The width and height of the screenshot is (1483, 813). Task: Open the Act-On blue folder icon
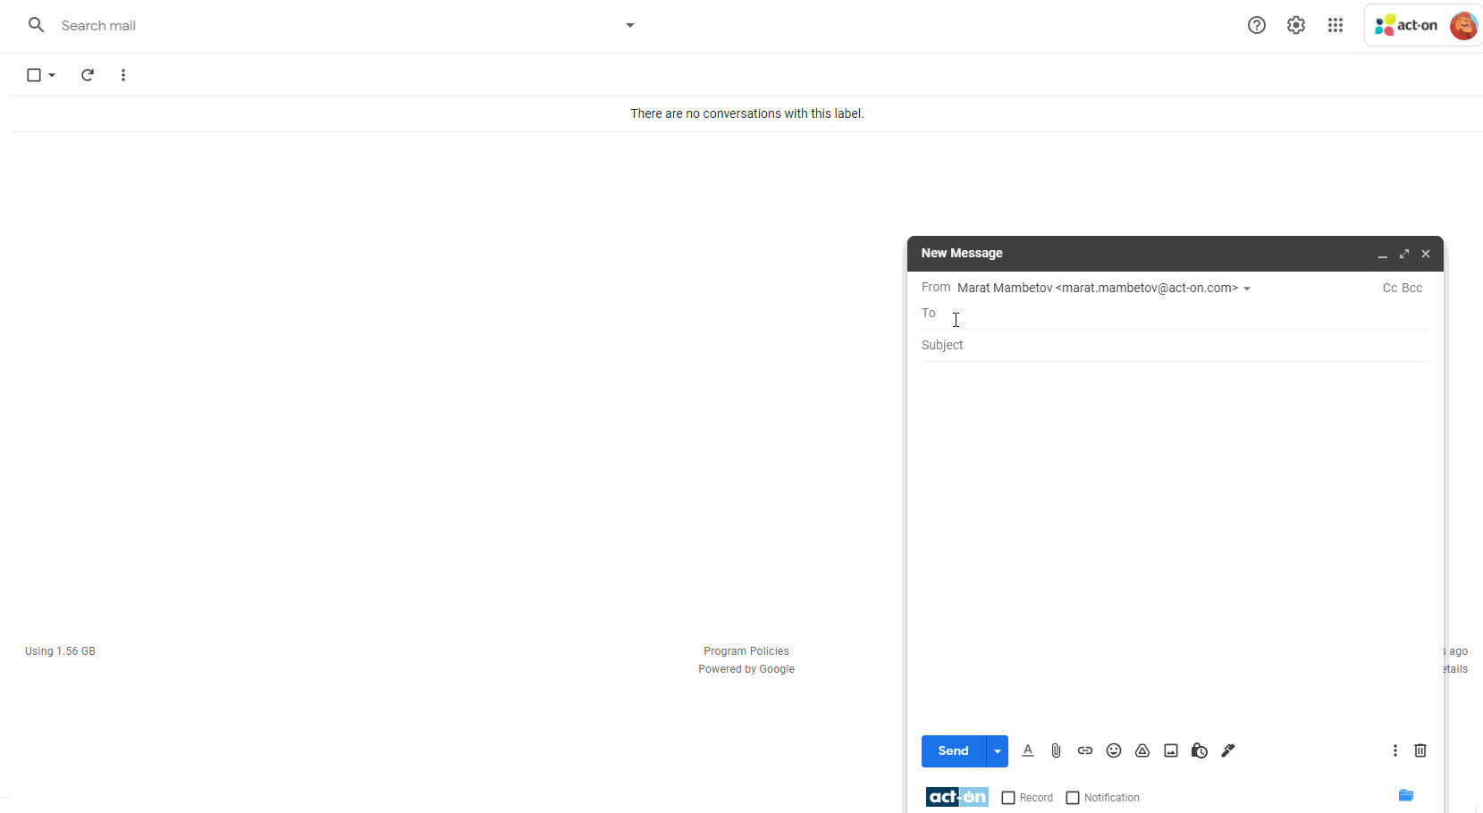click(1406, 794)
